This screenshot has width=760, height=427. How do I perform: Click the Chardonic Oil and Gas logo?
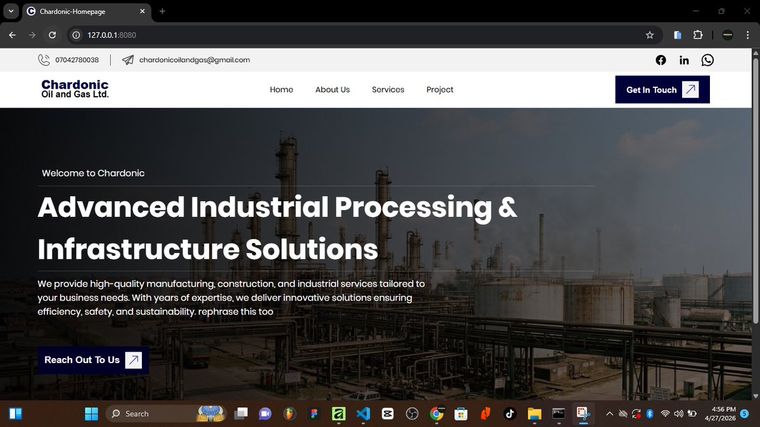(75, 89)
